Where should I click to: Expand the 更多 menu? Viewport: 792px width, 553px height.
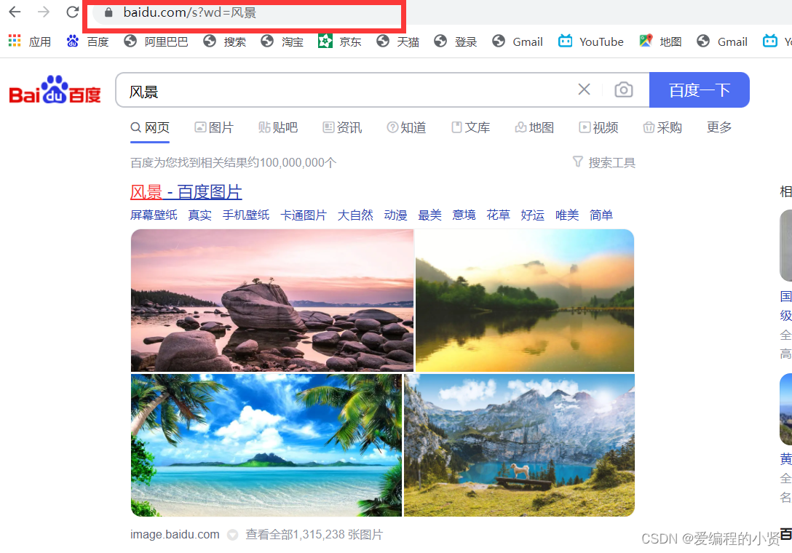pyautogui.click(x=718, y=127)
